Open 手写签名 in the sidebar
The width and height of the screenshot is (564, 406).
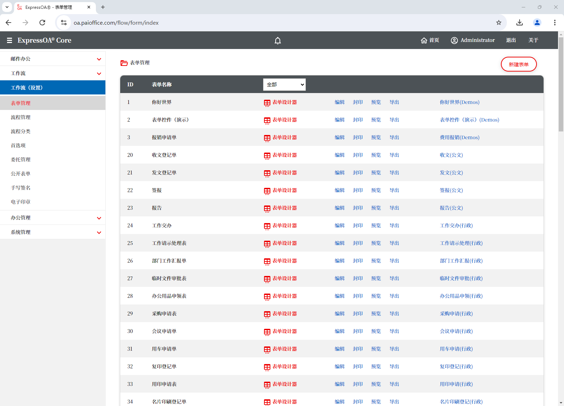pos(21,188)
